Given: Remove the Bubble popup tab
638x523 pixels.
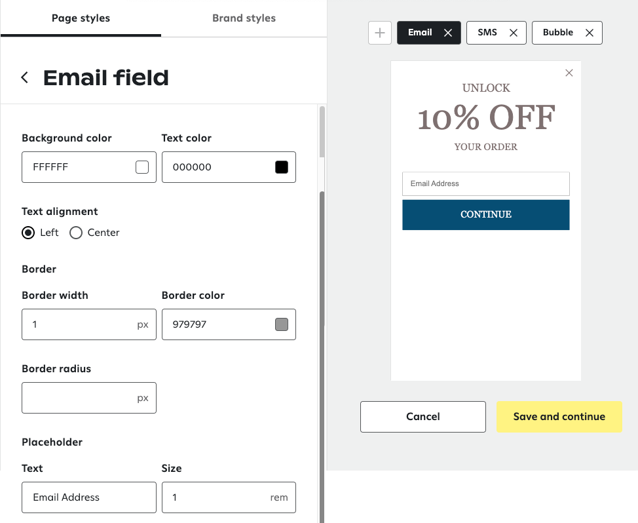Looking at the screenshot, I should (x=589, y=32).
